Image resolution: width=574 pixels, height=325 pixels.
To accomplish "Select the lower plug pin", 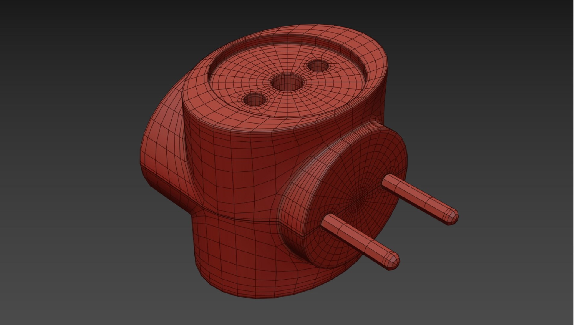I will [x=360, y=242].
